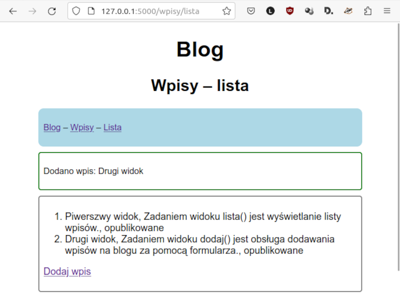Open the 'Wpisy' link
Viewport: 400px width, 298px height.
point(81,127)
